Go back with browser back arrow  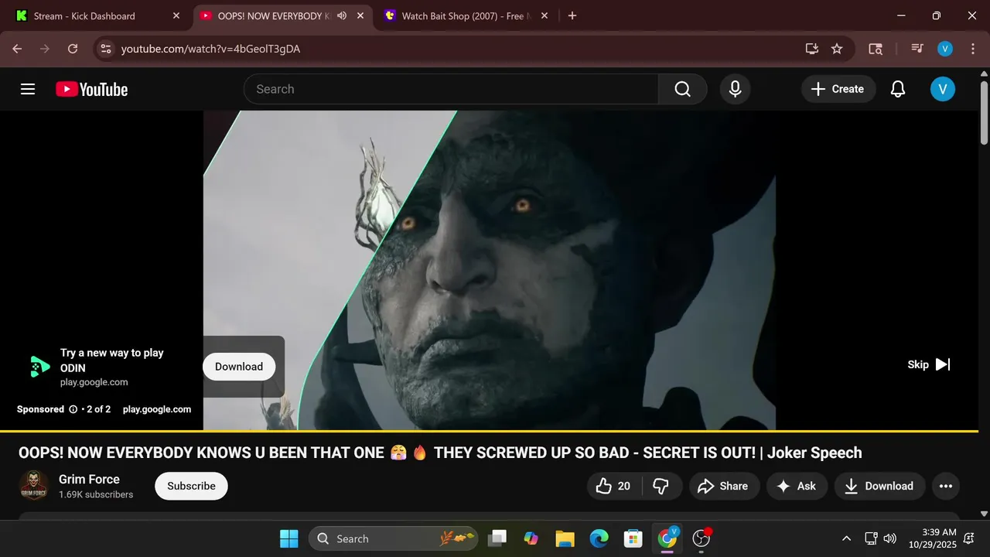[x=17, y=49]
